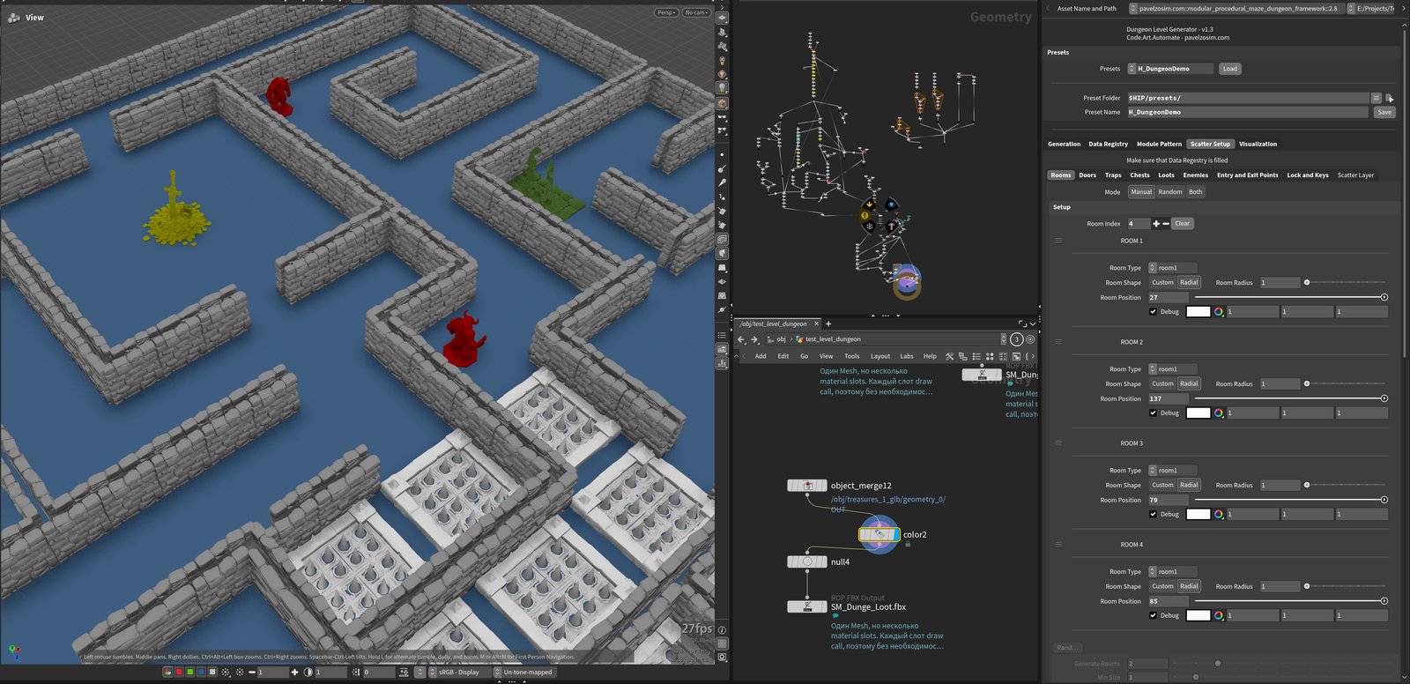Click the SM_Dunge_Loot.fbx ROP node icon
Viewport: 1410px width, 684px height.
807,606
